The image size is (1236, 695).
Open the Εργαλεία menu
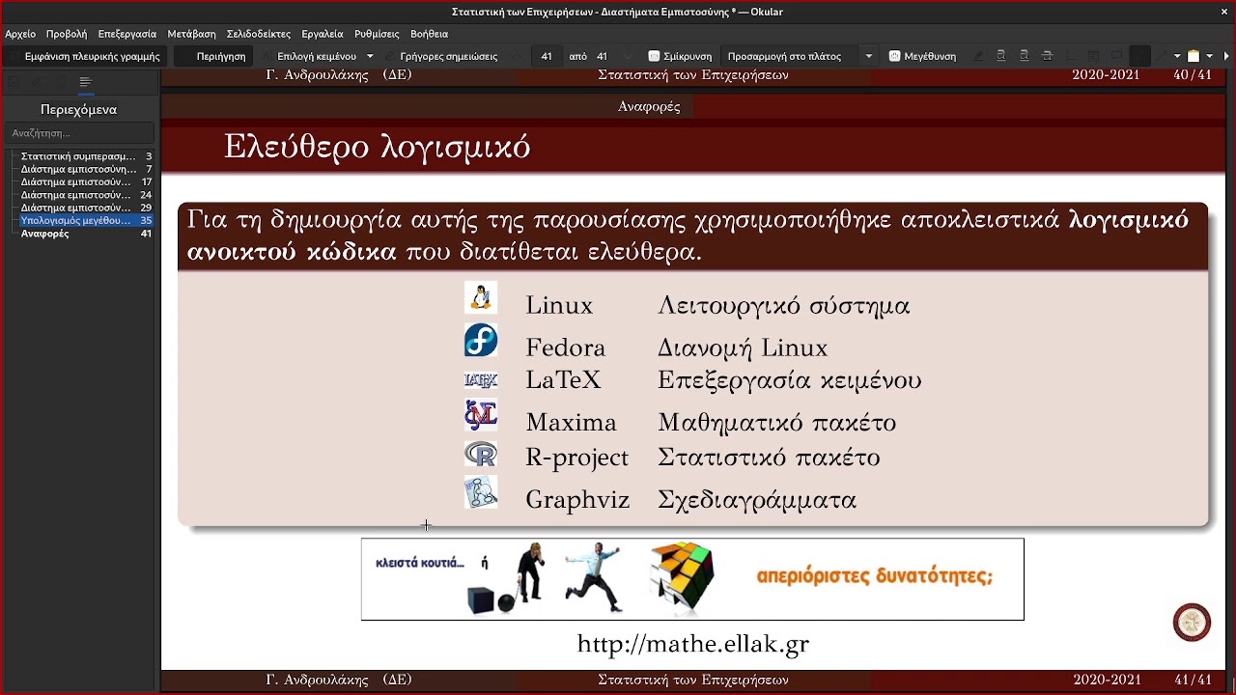[x=323, y=34]
